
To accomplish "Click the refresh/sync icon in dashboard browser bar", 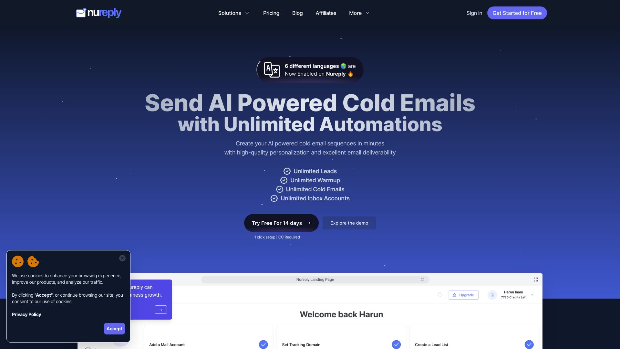I will tap(422, 280).
